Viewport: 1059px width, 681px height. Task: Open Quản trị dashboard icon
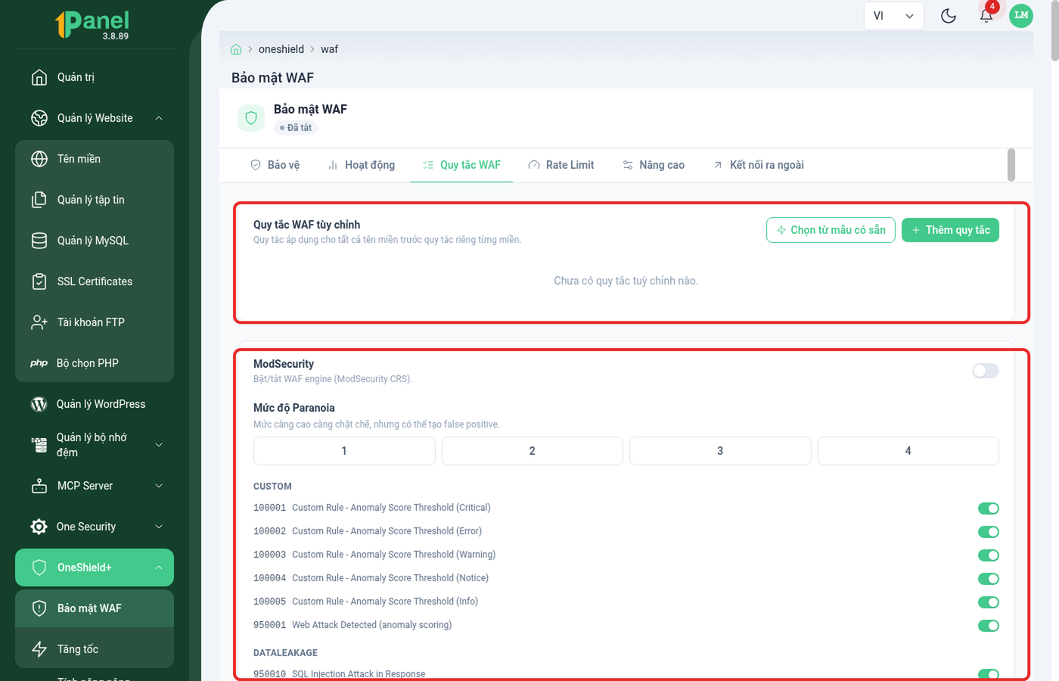(39, 77)
